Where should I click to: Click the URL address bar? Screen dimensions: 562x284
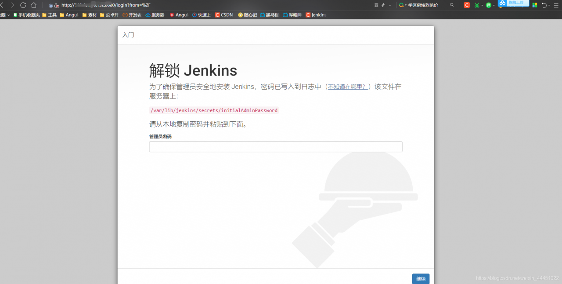105,5
